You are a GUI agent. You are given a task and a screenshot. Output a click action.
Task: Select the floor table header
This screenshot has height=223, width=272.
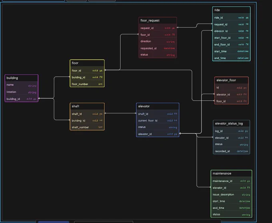[x=87, y=63]
